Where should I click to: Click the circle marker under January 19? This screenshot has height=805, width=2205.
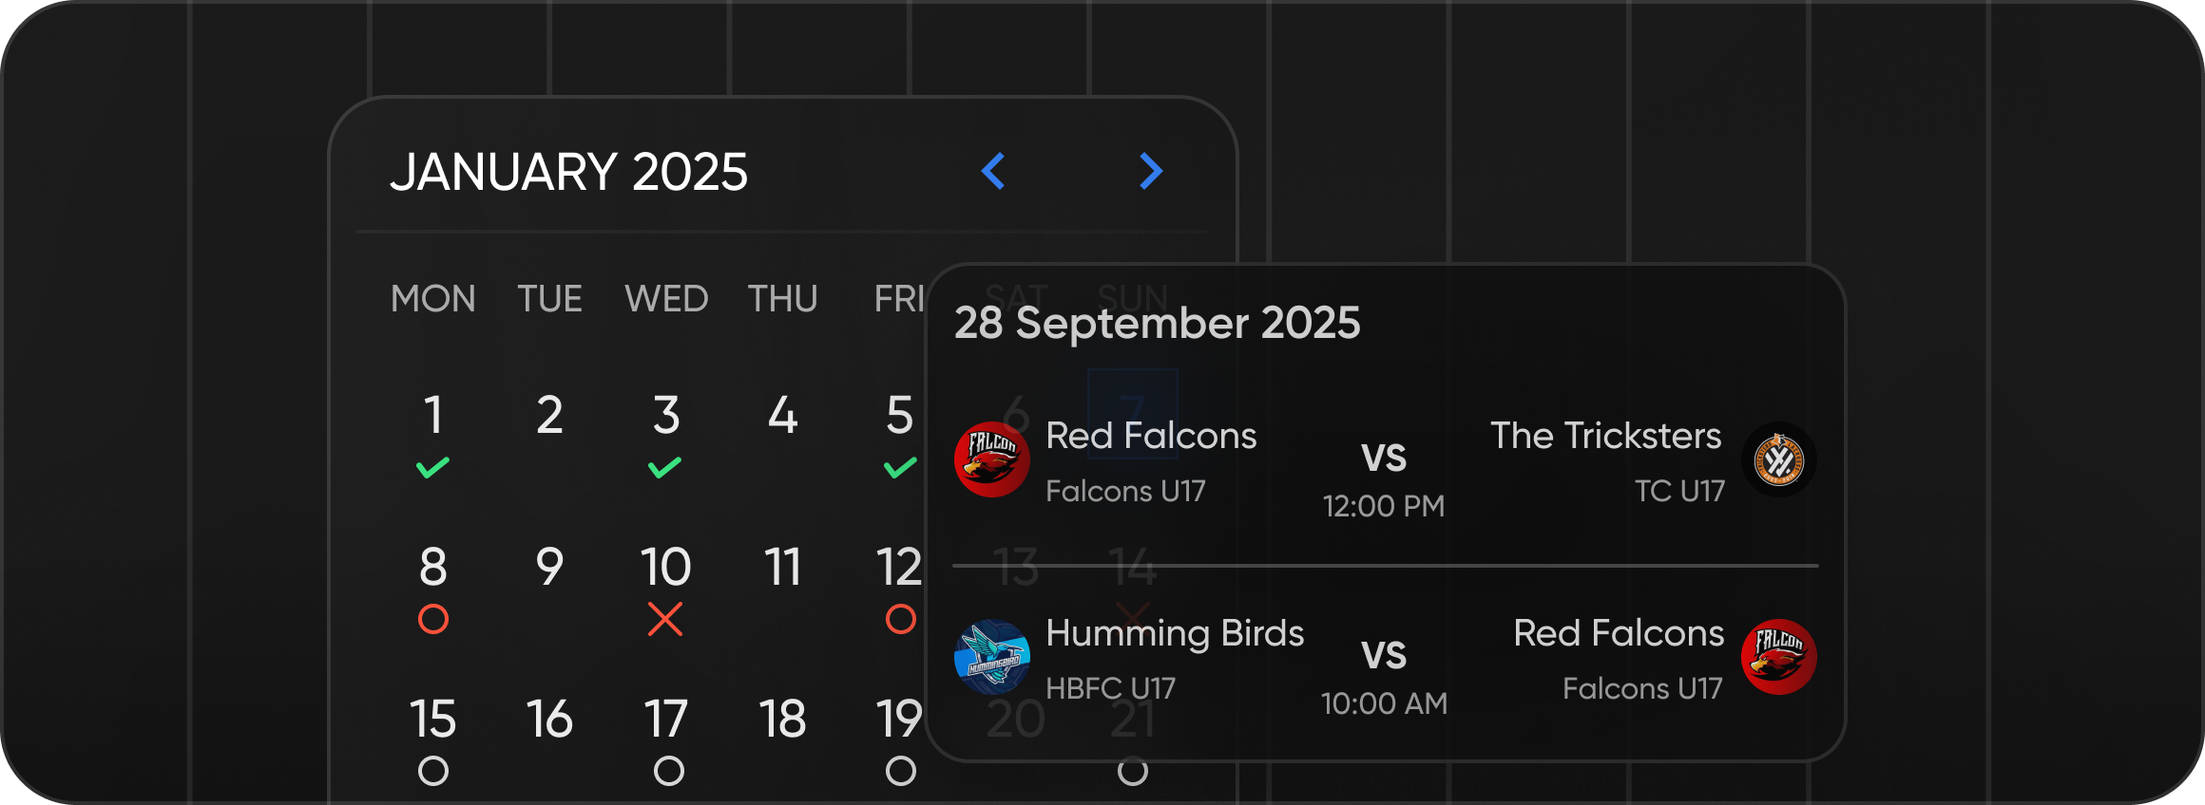pyautogui.click(x=897, y=772)
